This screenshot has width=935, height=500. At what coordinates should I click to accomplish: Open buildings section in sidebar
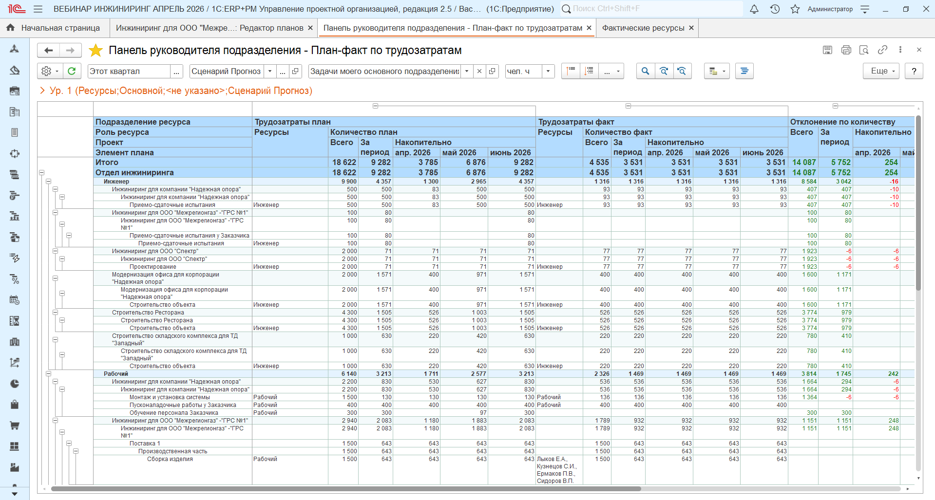coord(15,342)
